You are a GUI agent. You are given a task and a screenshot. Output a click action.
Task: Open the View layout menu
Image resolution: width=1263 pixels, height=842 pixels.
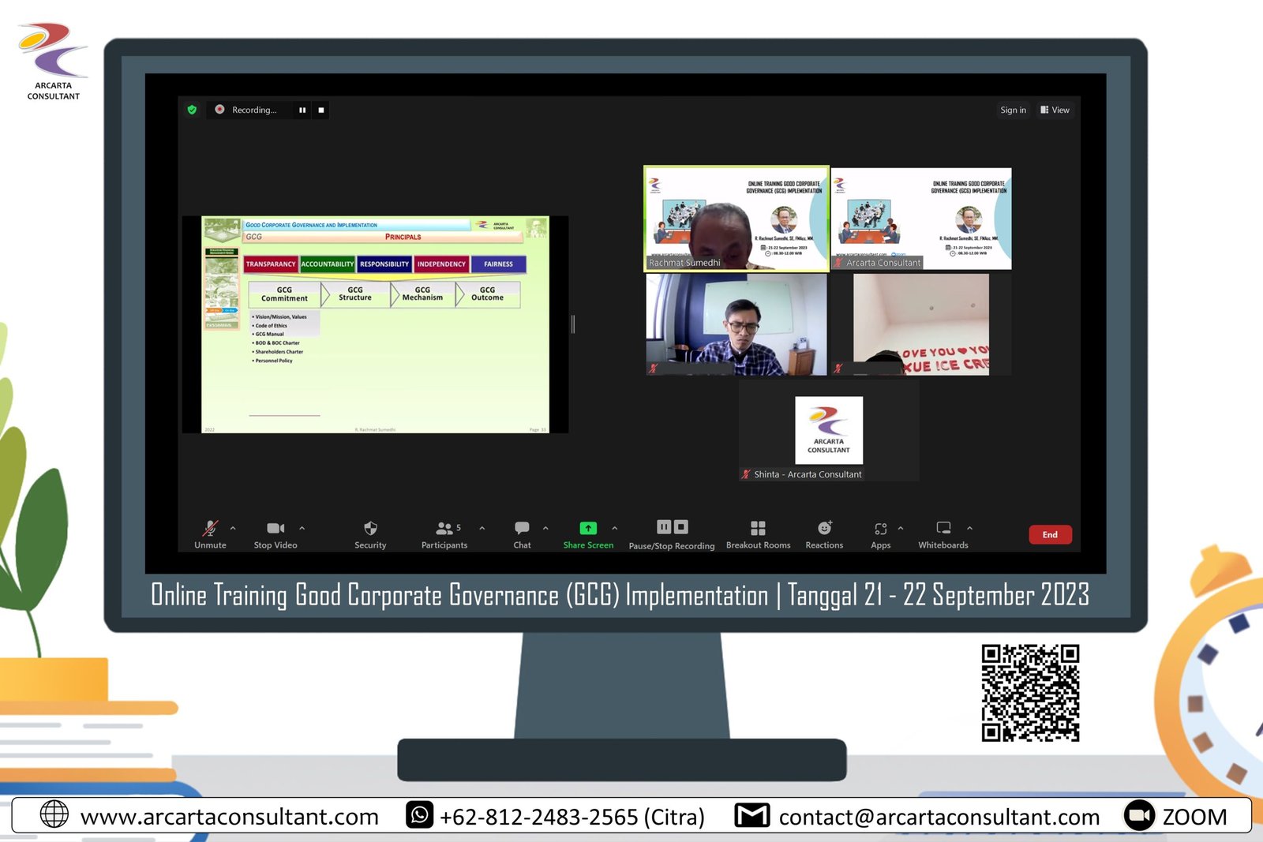click(1055, 110)
